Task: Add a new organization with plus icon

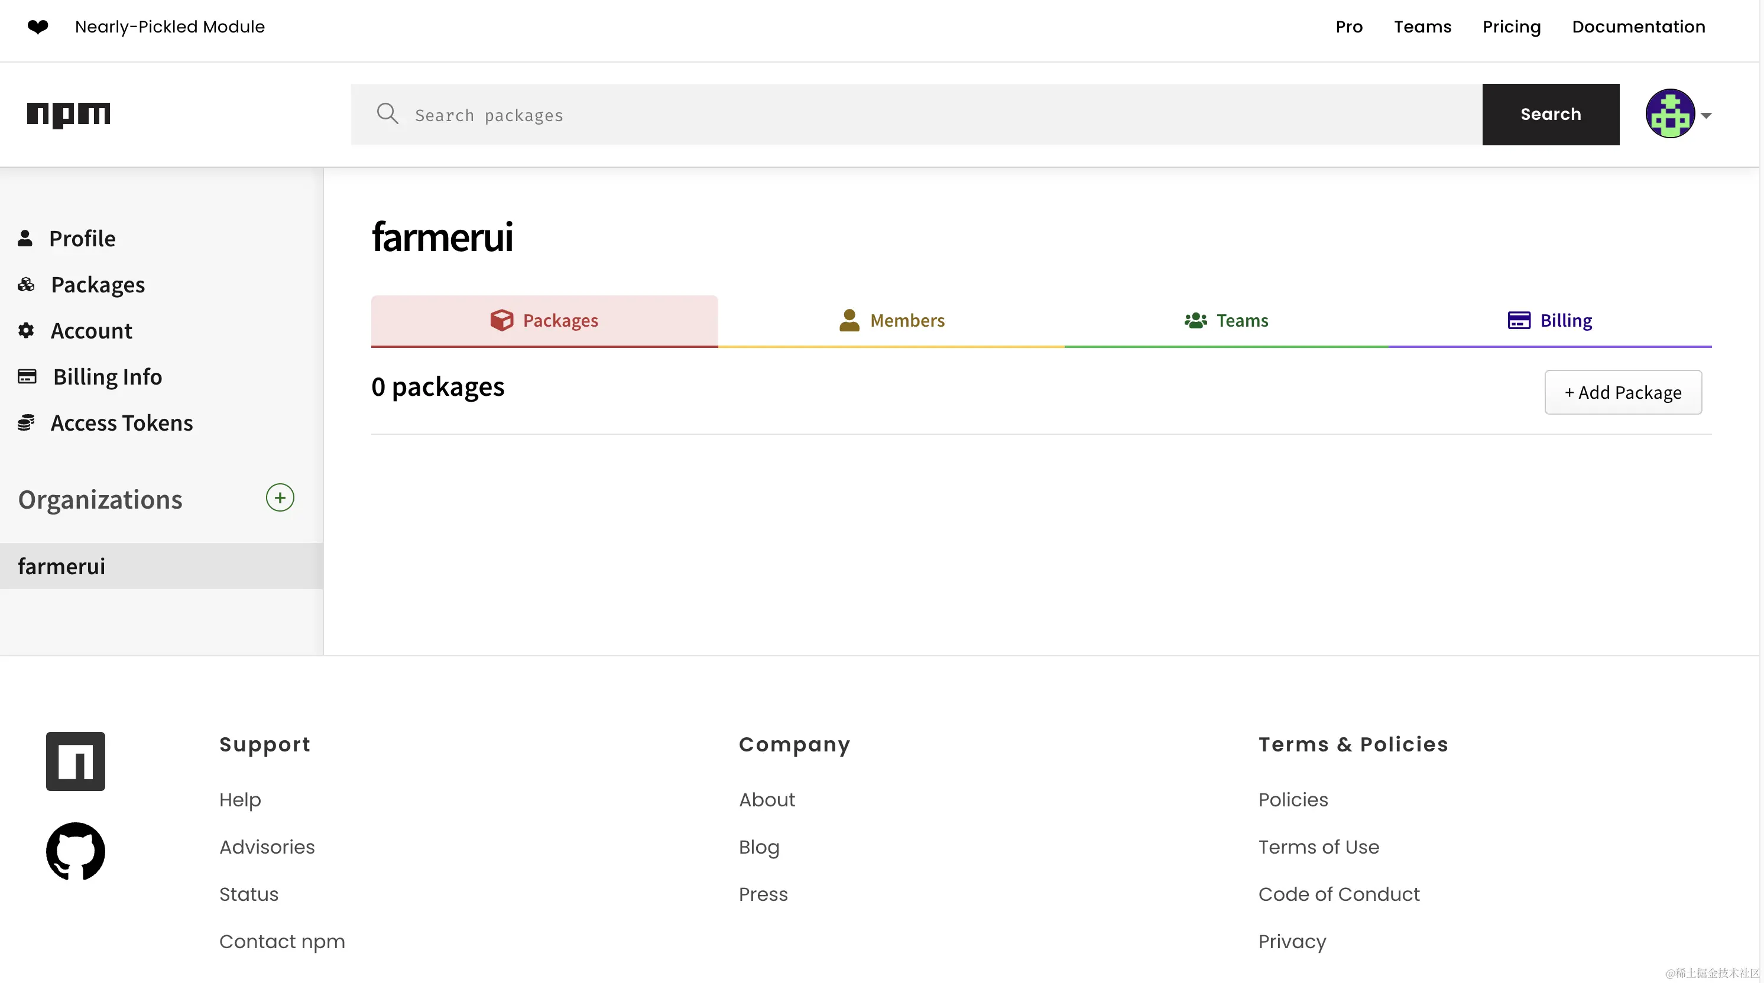Action: point(280,497)
